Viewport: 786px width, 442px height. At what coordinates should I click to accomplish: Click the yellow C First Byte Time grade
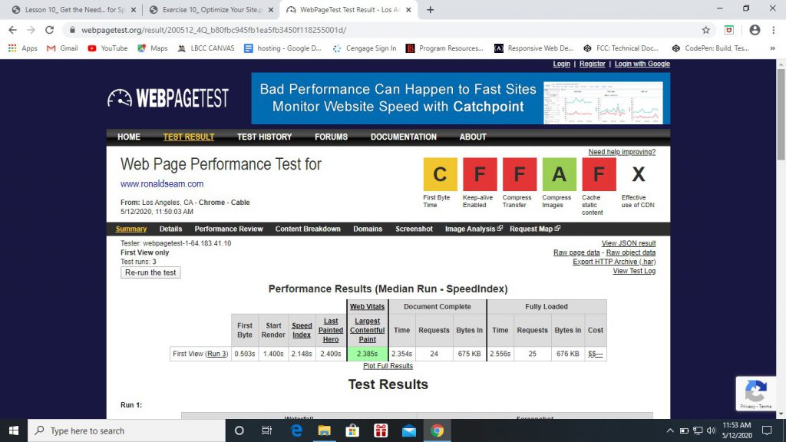pos(440,174)
